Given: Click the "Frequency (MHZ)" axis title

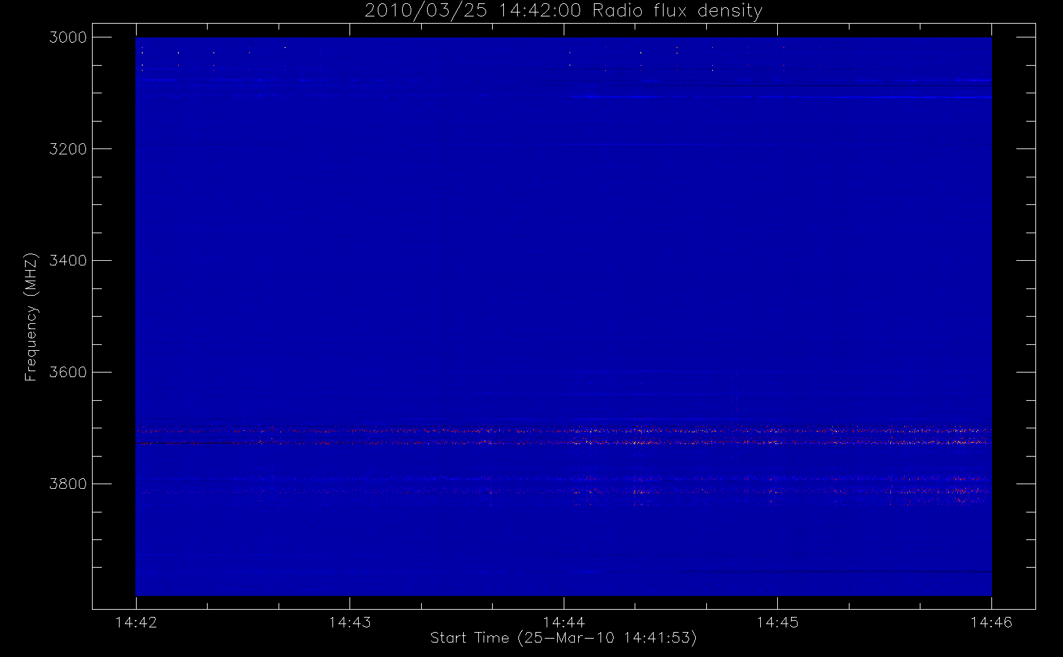Looking at the screenshot, I should [31, 317].
